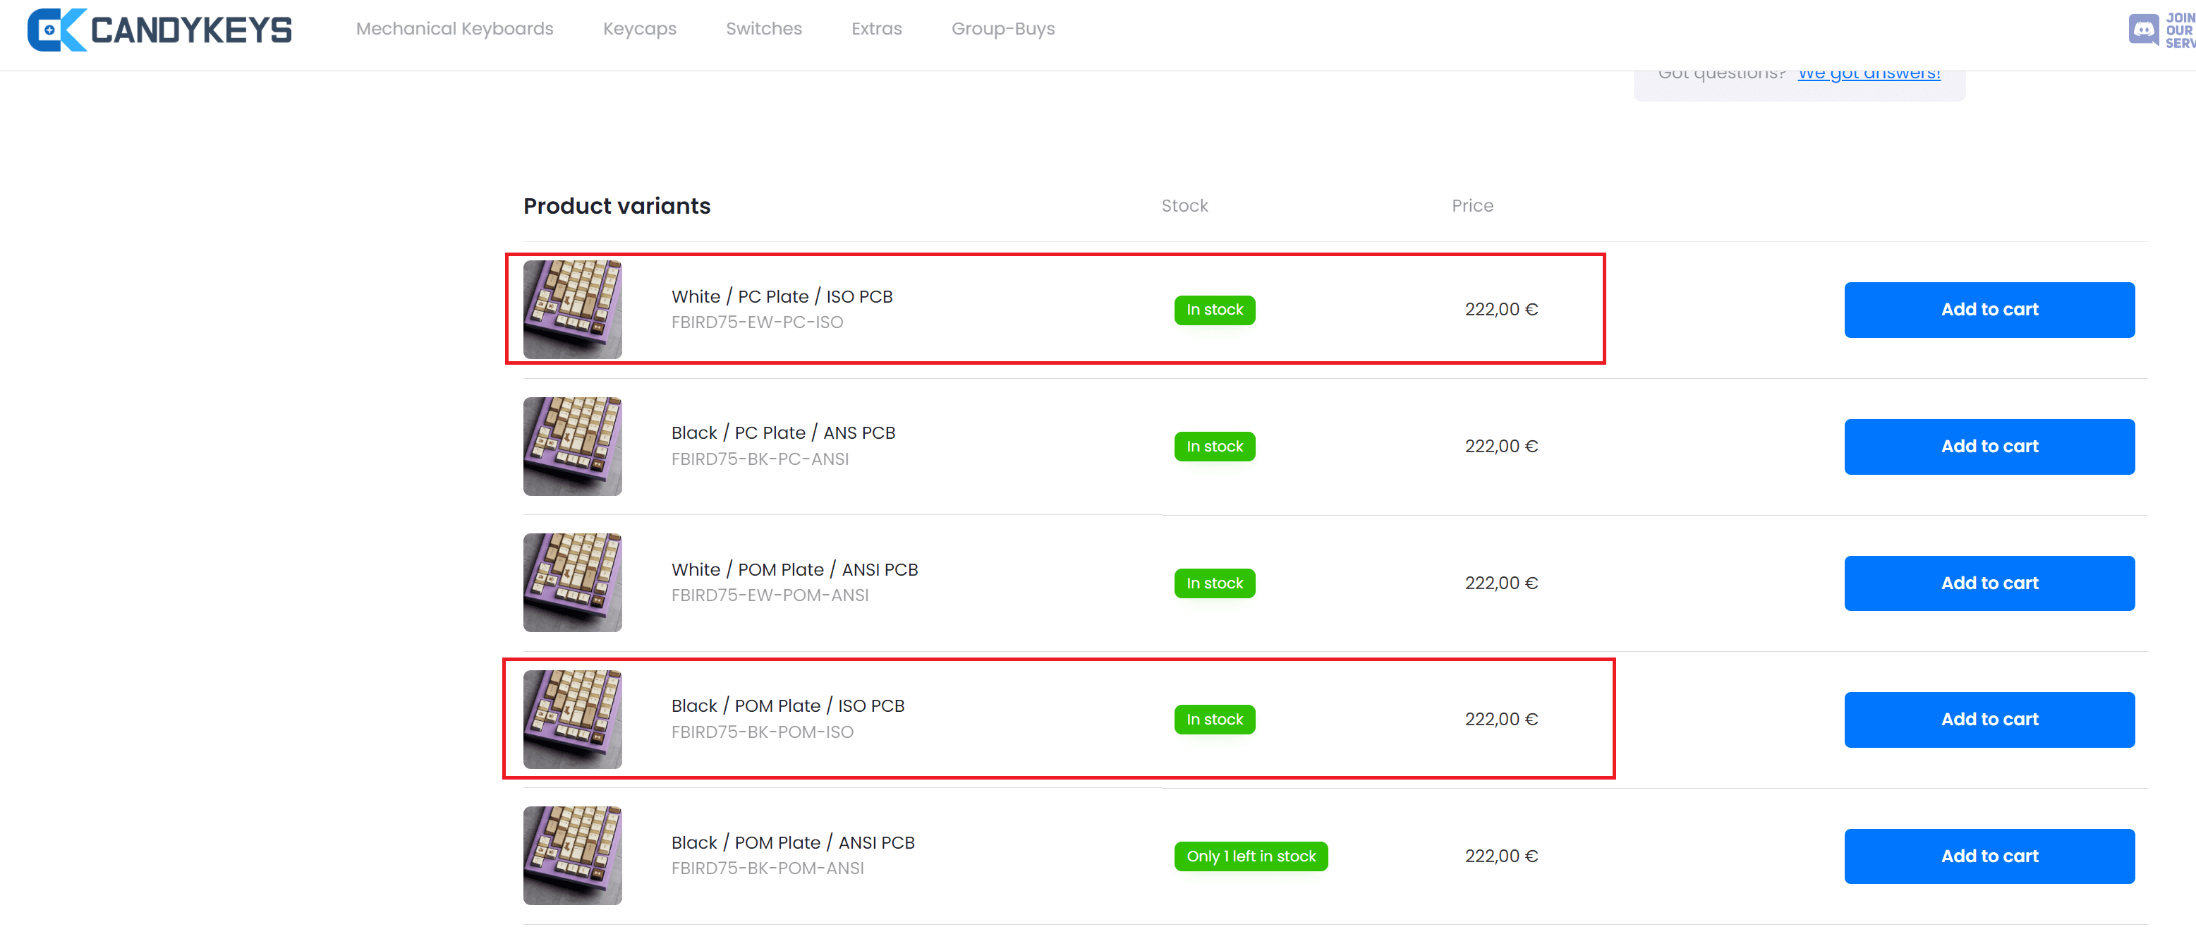Open the Mechanical Keyboards menu
The width and height of the screenshot is (2196, 939).
(454, 29)
